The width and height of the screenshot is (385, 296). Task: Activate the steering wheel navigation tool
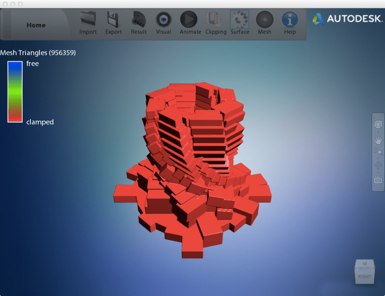pyautogui.click(x=378, y=124)
